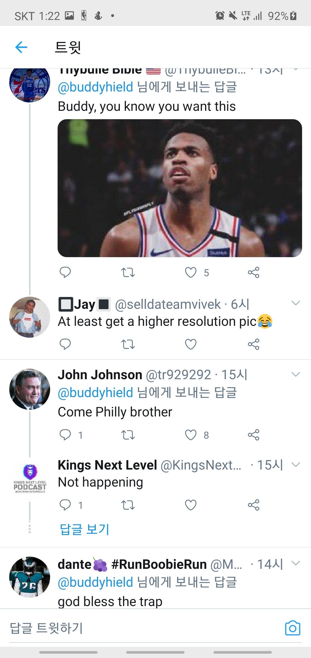311x658 pixels.
Task: Reply to Kings Next Level's 'Not happening' tweet
Action: 65,505
